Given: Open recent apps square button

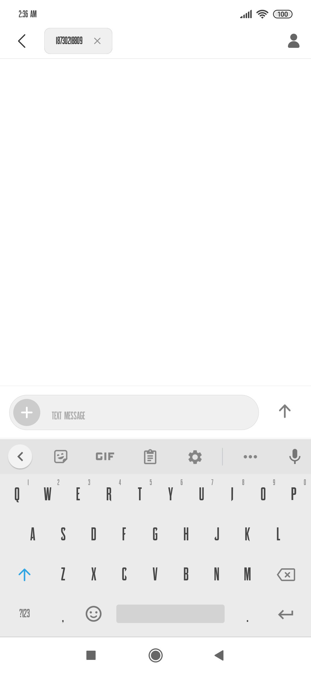Looking at the screenshot, I should 91,655.
